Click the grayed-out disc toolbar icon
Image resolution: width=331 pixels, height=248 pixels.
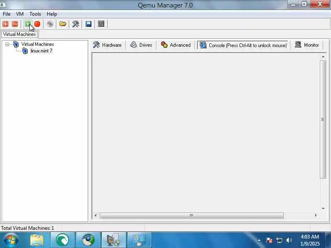pyautogui.click(x=50, y=24)
